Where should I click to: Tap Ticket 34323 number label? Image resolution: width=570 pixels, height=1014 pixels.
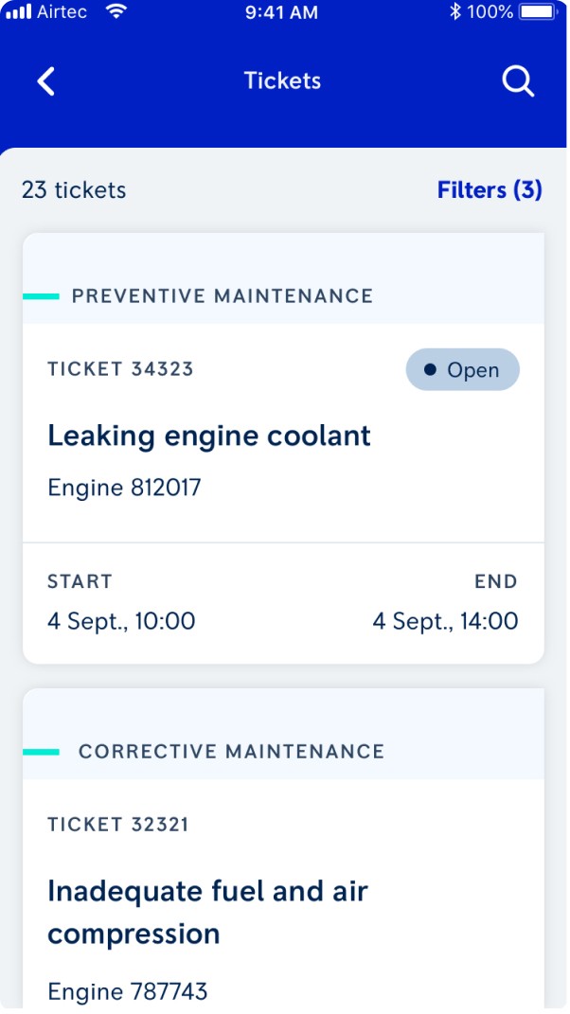pos(120,369)
